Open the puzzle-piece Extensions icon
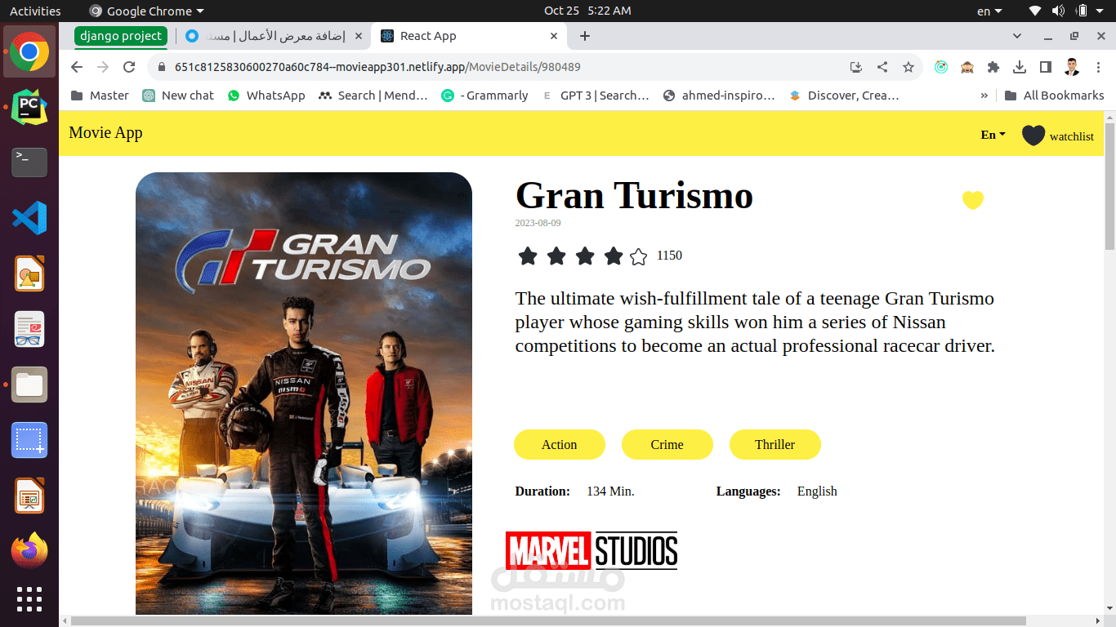The width and height of the screenshot is (1116, 627). click(x=993, y=67)
